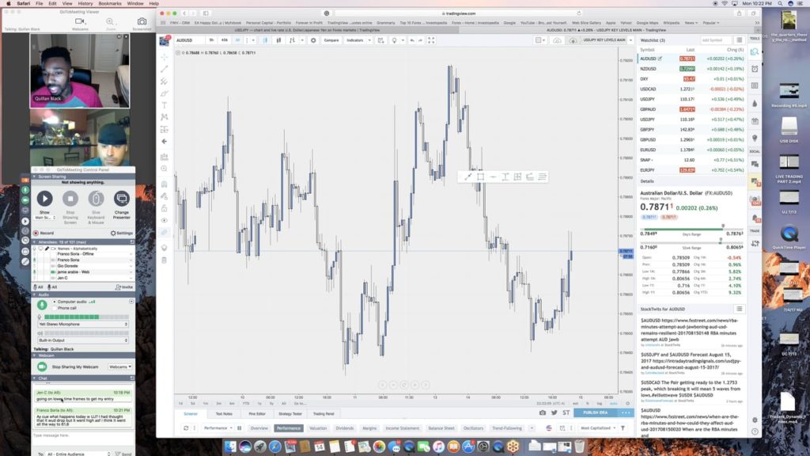Collapse the Audio section in control panel
810x456 pixels.
[x=35, y=294]
